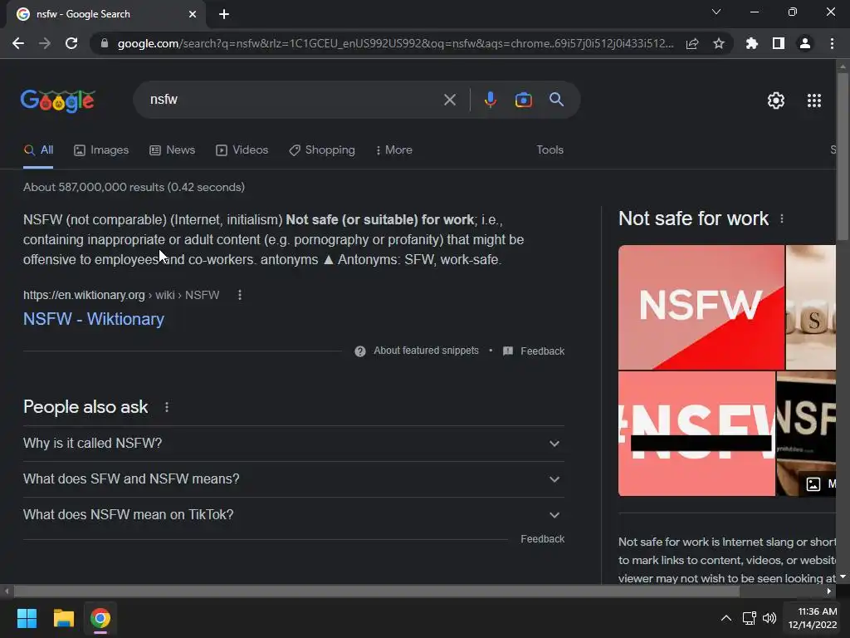Click the network tray icon
The image size is (850, 638).
tap(750, 618)
